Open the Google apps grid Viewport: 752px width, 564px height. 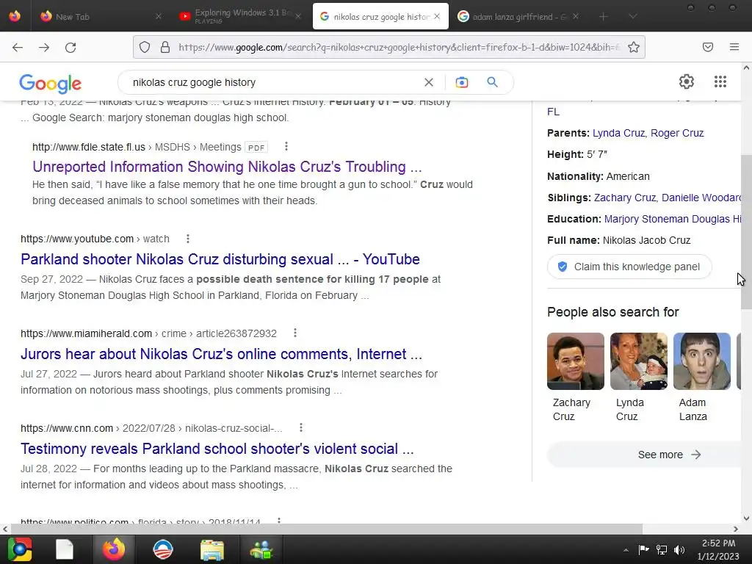point(720,82)
